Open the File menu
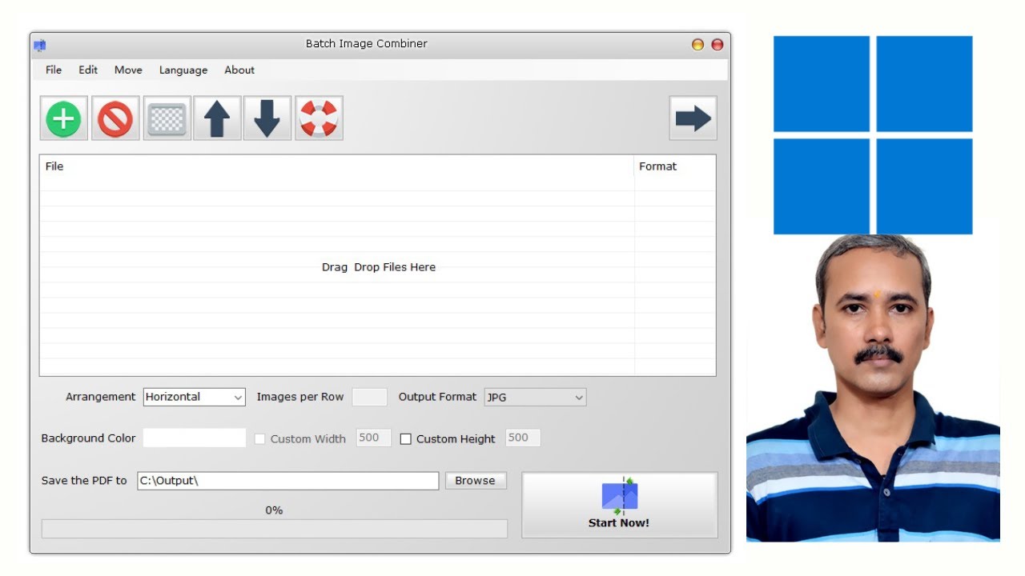The width and height of the screenshot is (1025, 576). pyautogui.click(x=54, y=70)
